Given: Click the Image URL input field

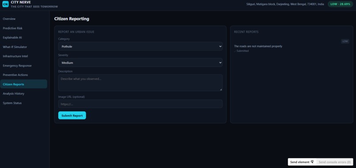Looking at the screenshot, I should click(x=140, y=104).
